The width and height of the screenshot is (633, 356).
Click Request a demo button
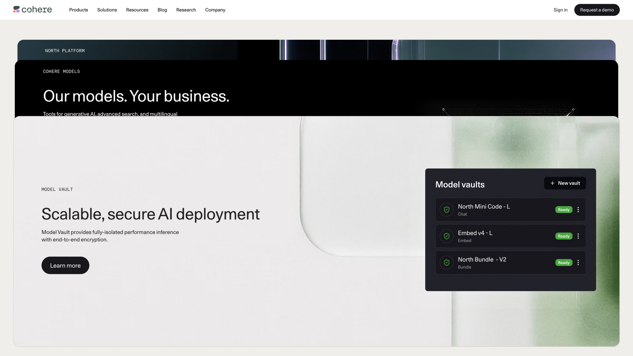(597, 10)
